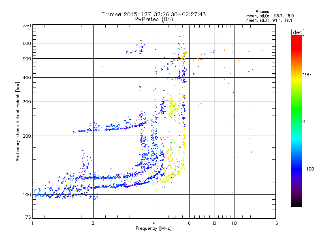This screenshot has width=324, height=243.
Task: Click the y-axis tick label '750'
Action: pos(27,26)
